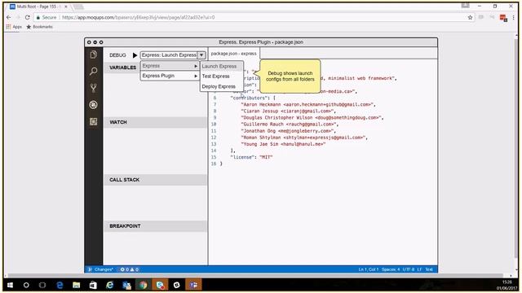Click line with "license": "MIT"
The height and width of the screenshot is (293, 522).
tap(251, 157)
